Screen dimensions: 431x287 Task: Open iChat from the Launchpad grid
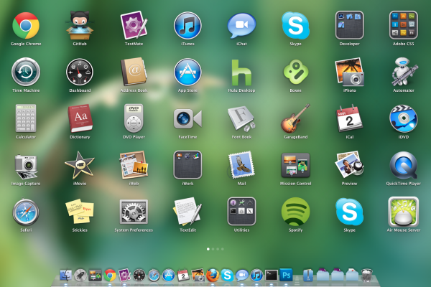tap(241, 26)
